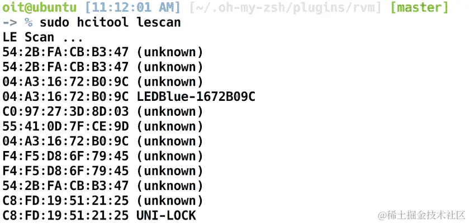Click the 55:41:0D:7F:CE:9D MAC address

65,126
